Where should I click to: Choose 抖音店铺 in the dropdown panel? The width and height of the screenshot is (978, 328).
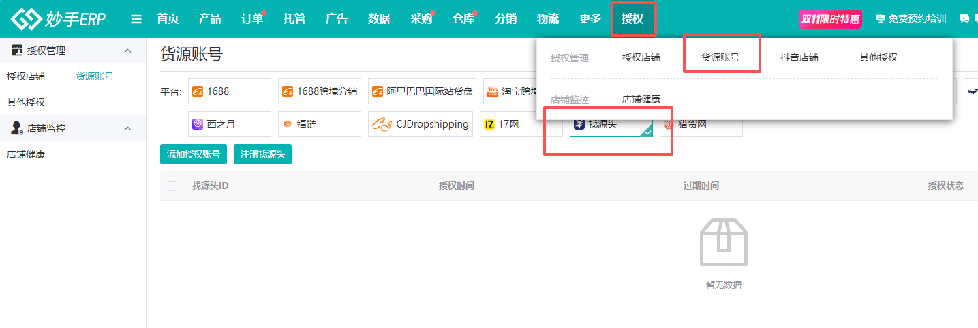(x=799, y=58)
